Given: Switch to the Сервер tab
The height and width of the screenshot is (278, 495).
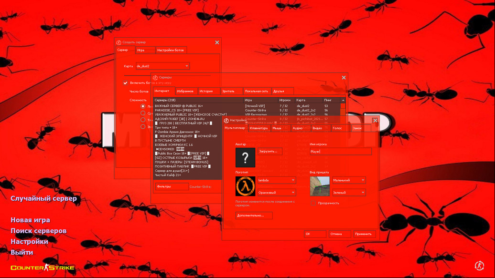Looking at the screenshot, I should pos(125,50).
